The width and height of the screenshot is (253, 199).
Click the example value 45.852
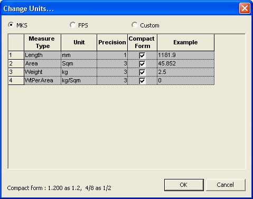pos(185,63)
